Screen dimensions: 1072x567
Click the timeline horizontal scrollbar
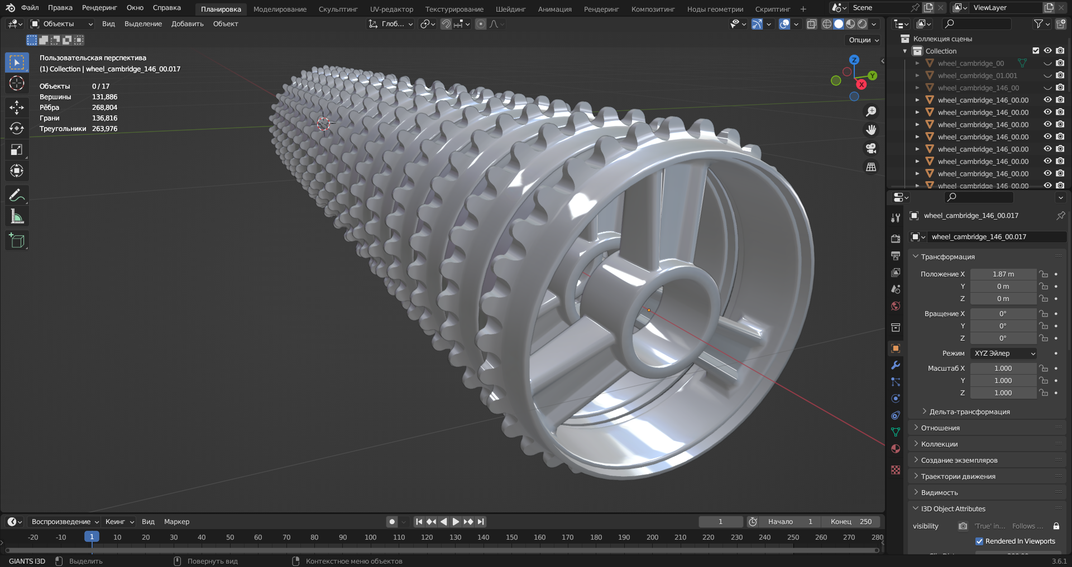(x=441, y=550)
